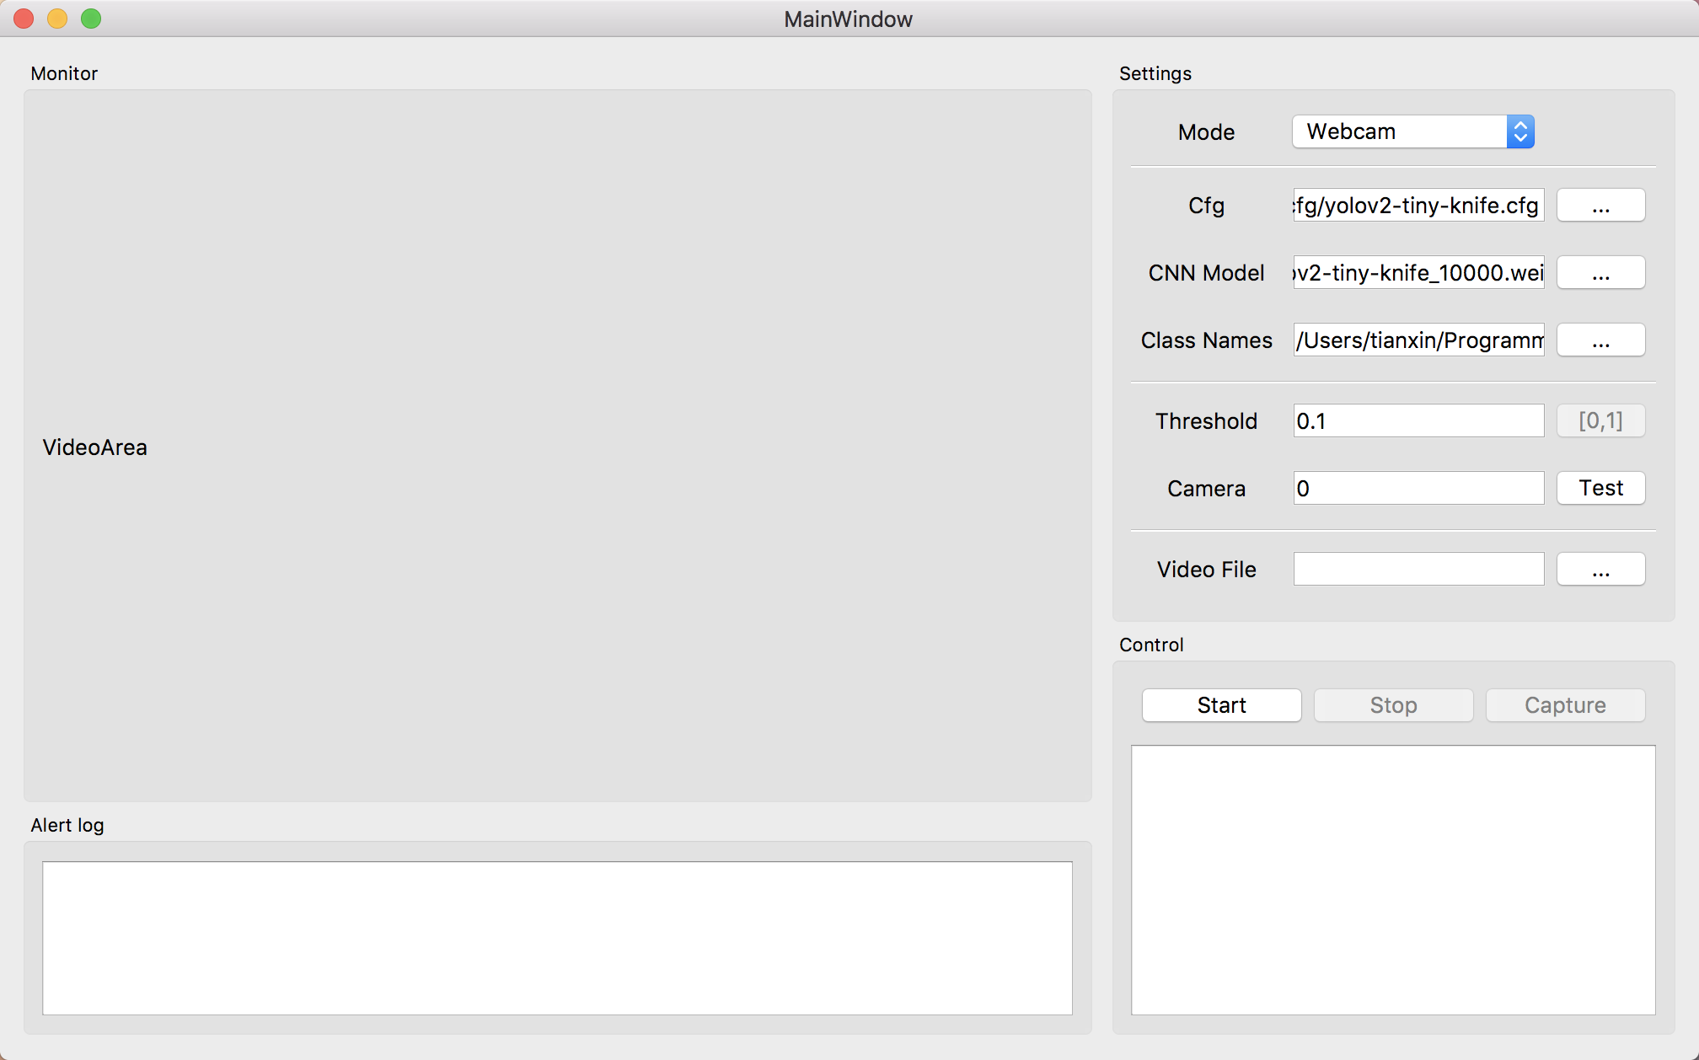Click the blue Mode dropdown arrow stepper
This screenshot has width=1699, height=1060.
coord(1520,131)
